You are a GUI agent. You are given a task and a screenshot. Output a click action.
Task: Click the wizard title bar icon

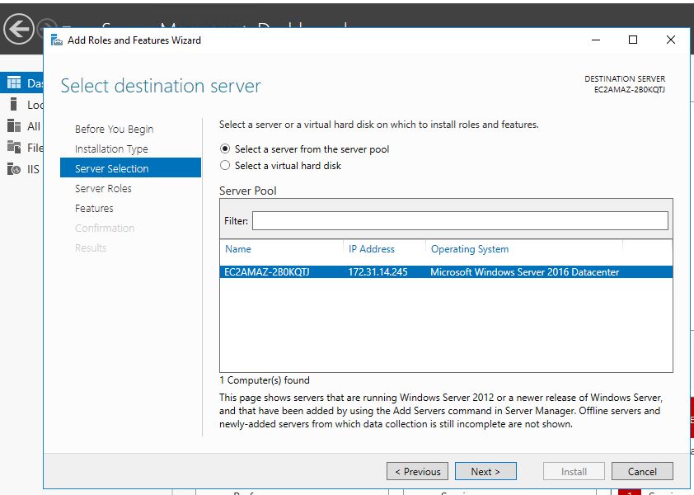click(56, 40)
